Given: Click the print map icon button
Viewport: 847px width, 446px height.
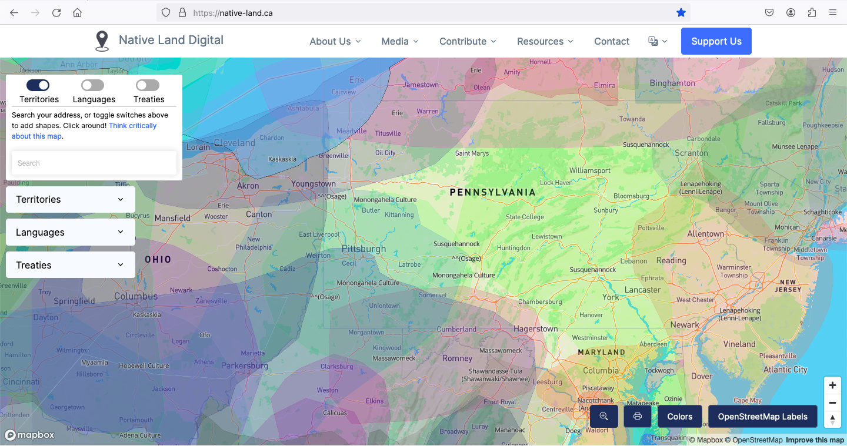Looking at the screenshot, I should (x=637, y=417).
